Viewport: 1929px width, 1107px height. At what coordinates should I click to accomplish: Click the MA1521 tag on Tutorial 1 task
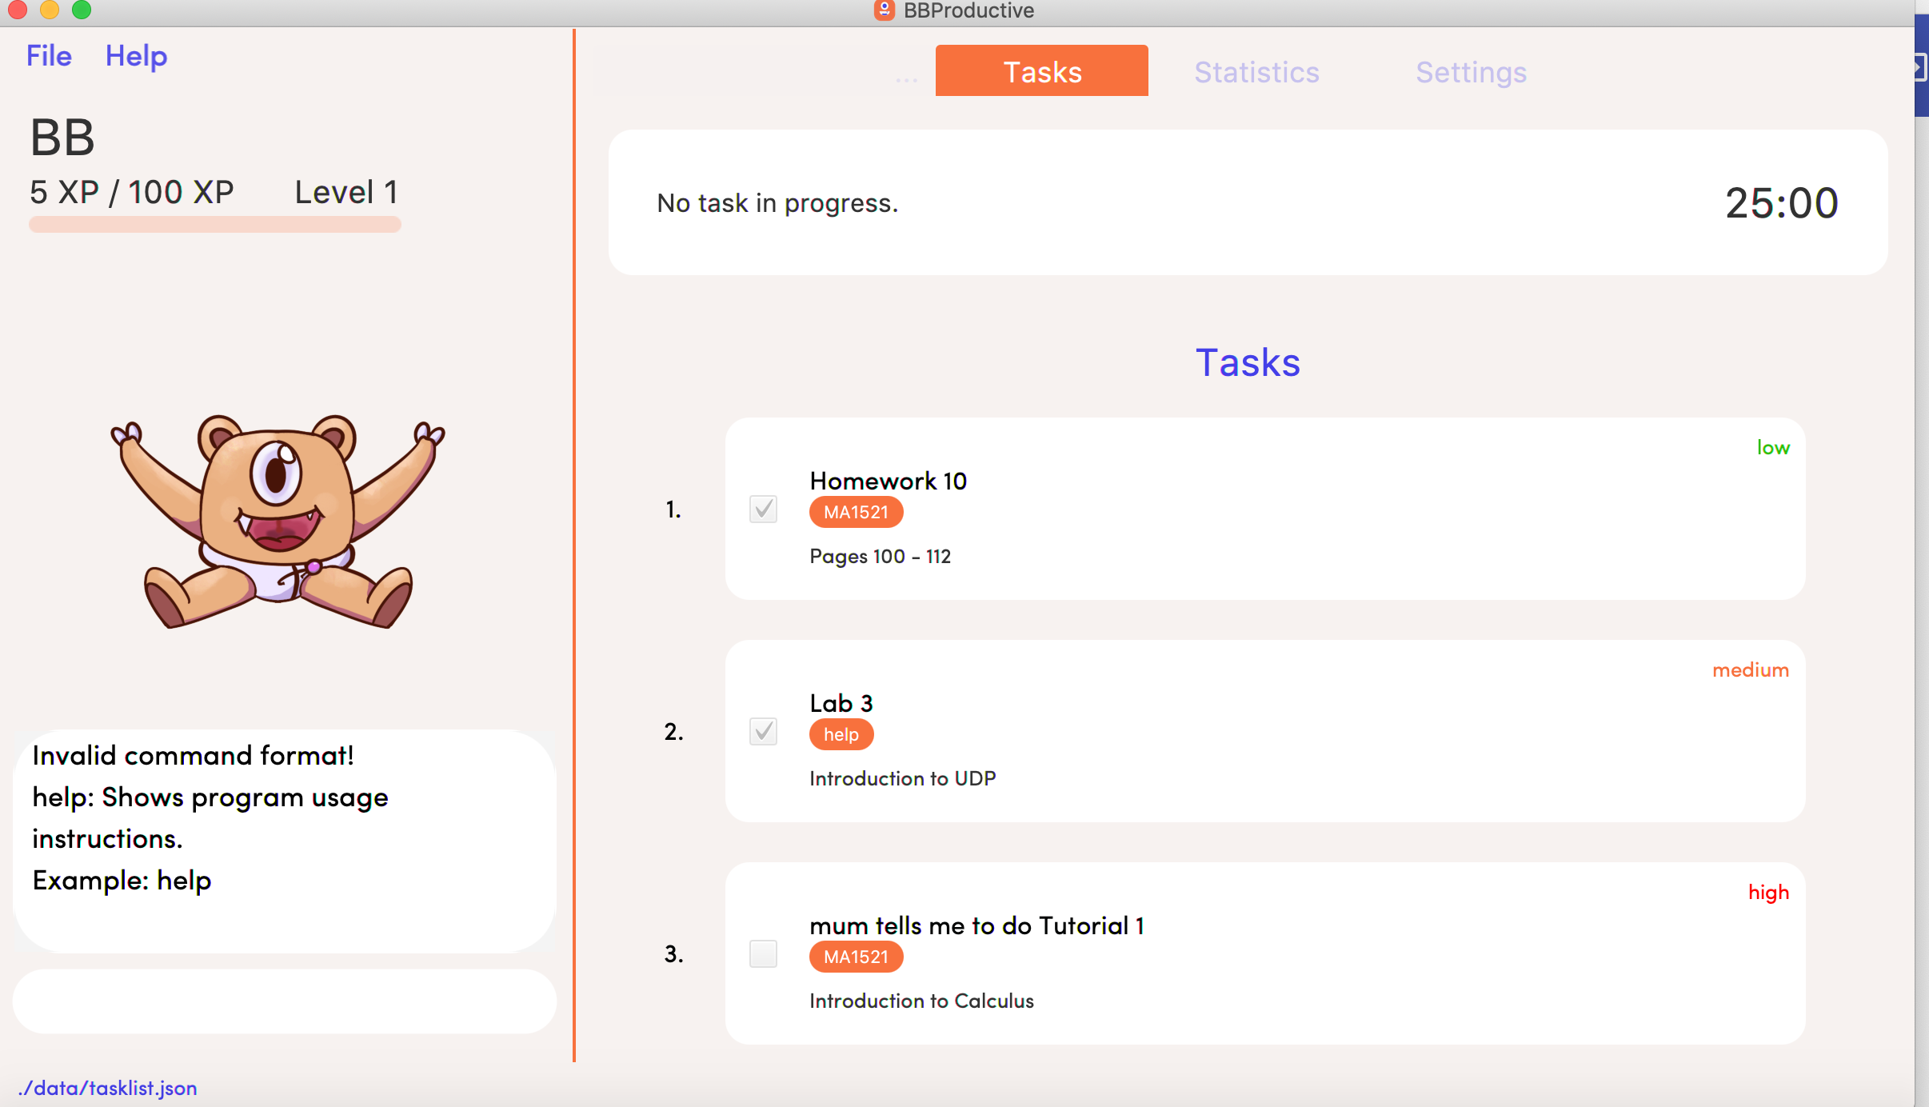[856, 957]
